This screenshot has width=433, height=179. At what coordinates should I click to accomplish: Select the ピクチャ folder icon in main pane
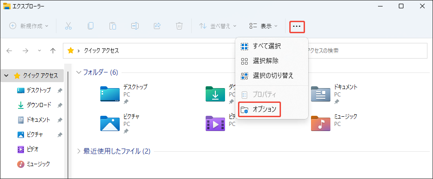[110, 123]
